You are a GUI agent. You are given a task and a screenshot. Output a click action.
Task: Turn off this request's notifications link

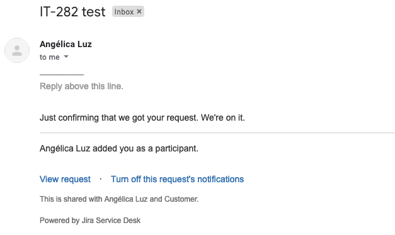178,179
